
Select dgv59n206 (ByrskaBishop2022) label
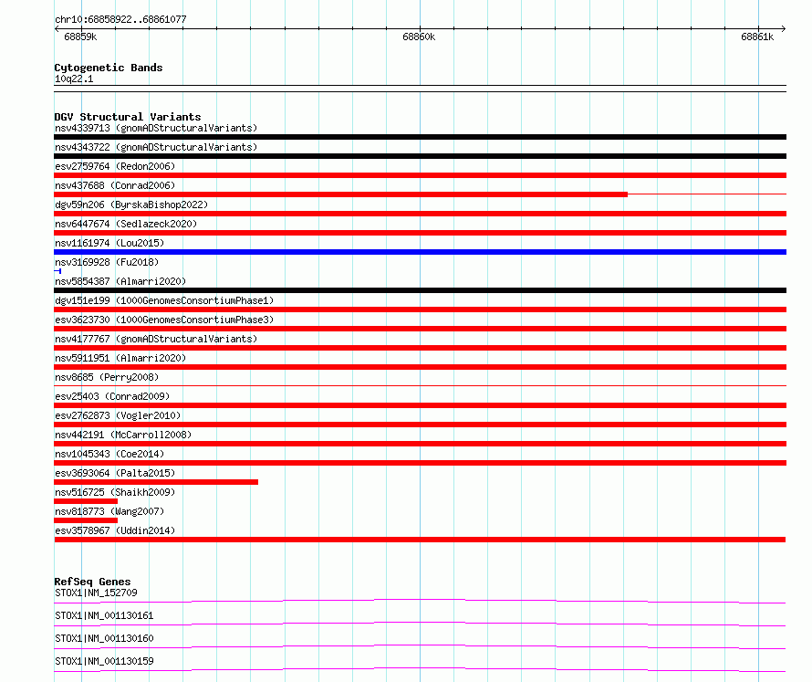pyautogui.click(x=131, y=205)
